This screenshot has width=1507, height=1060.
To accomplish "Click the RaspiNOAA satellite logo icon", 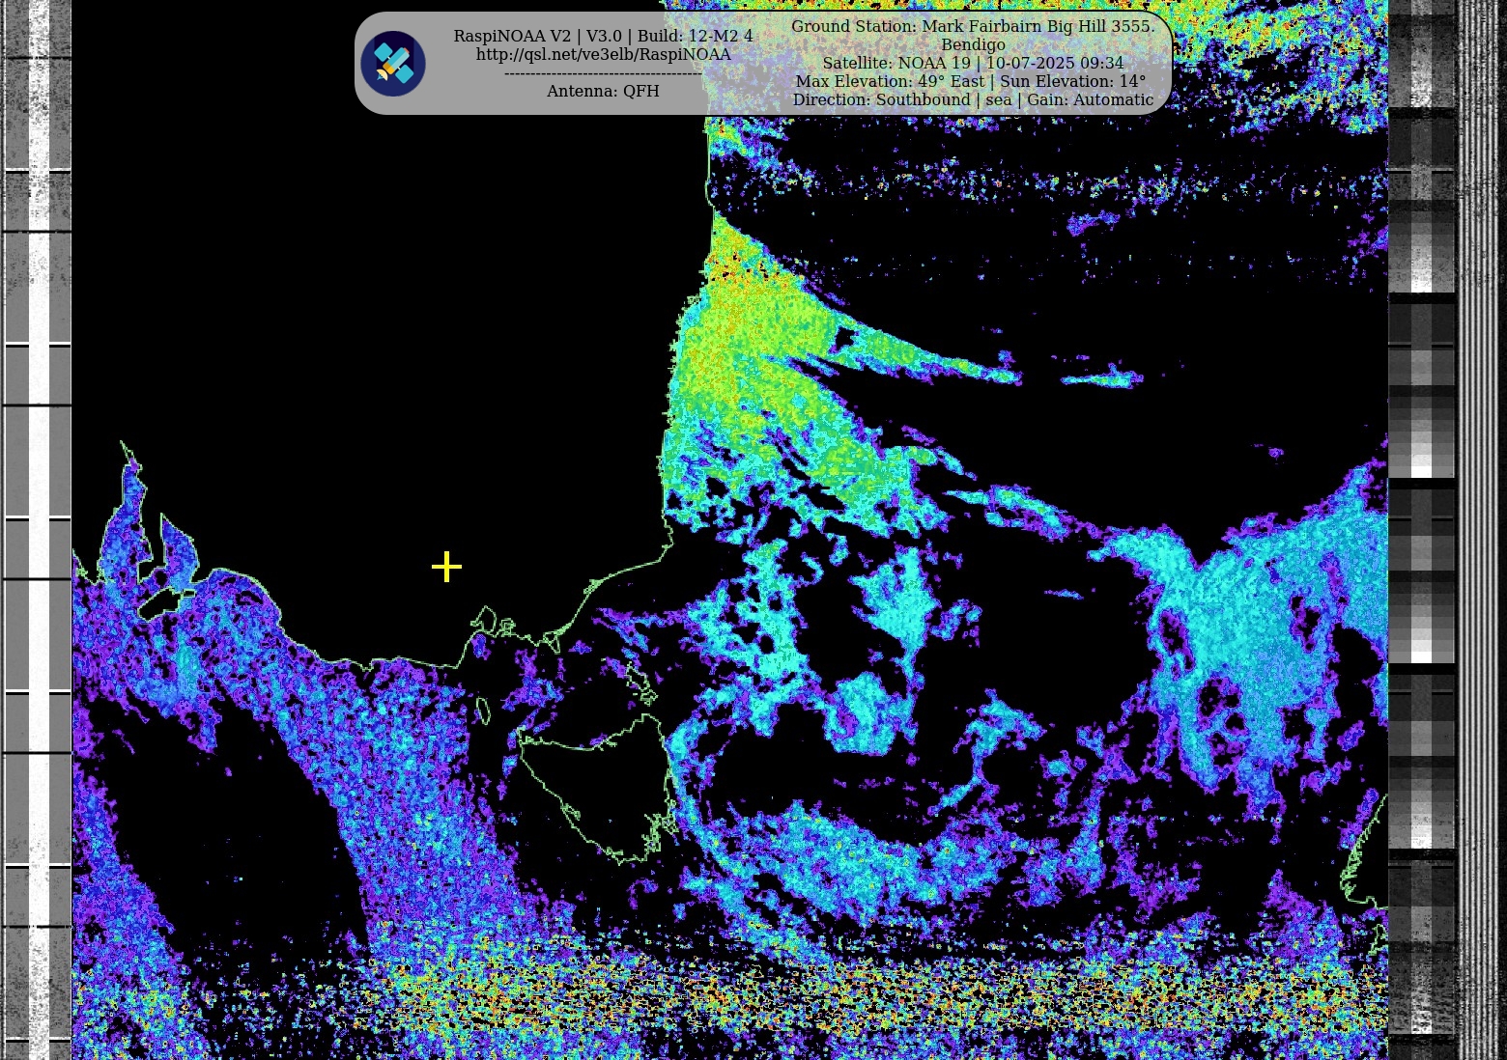I will [393, 64].
